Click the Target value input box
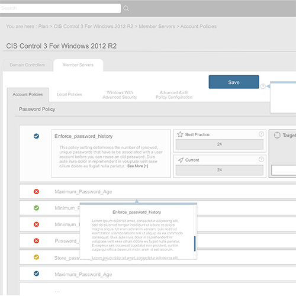 click(284, 170)
